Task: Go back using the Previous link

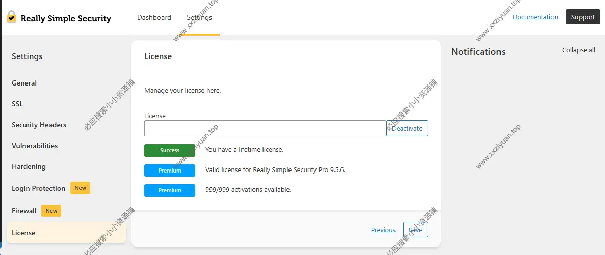Action: pos(383,230)
